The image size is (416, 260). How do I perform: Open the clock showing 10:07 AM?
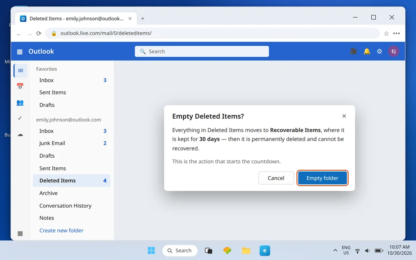pos(399,250)
